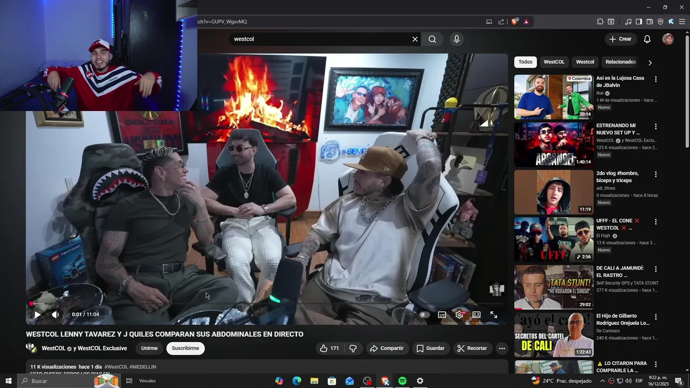Open options for Hijo de Gilberto Rodríguez video

point(655,317)
